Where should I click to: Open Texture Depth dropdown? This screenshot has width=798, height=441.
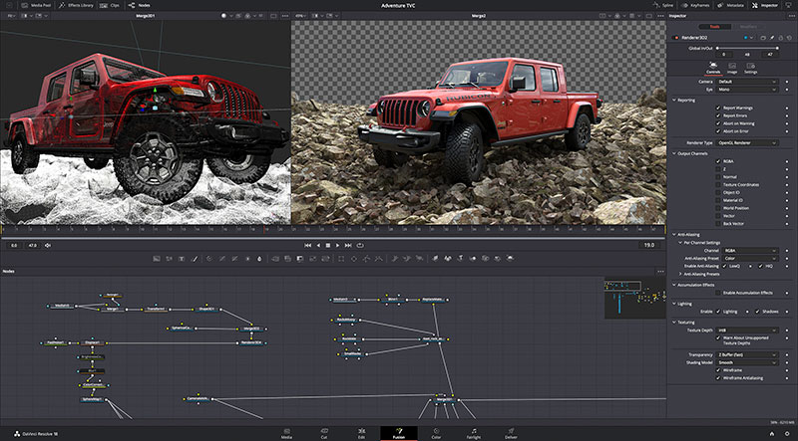click(x=747, y=331)
